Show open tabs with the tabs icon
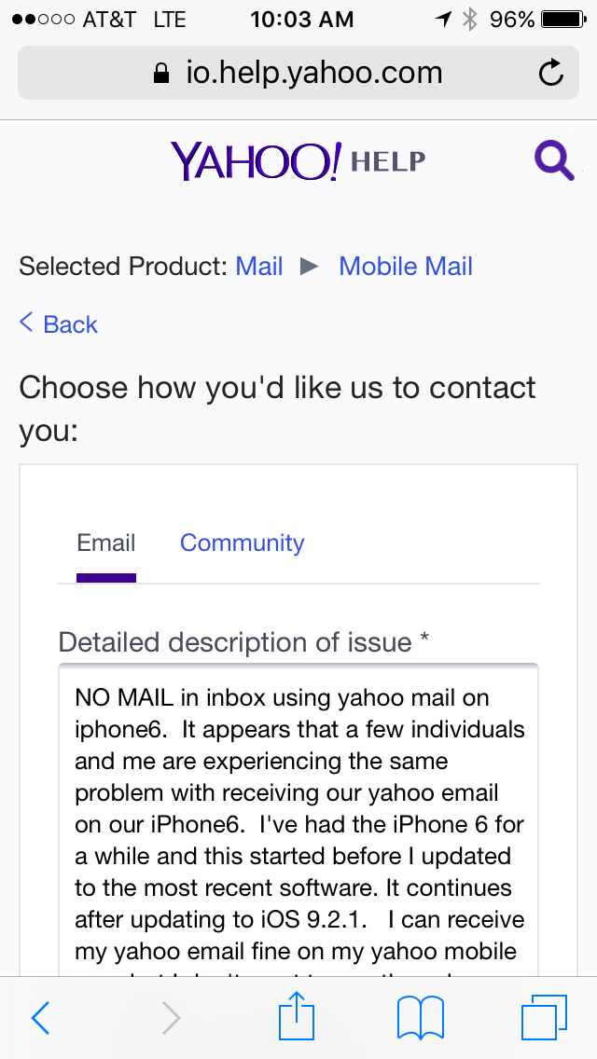Image resolution: width=597 pixels, height=1059 pixels. [544, 1018]
